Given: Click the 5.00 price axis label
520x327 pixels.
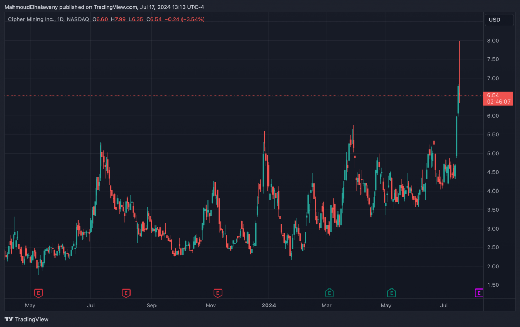Looking at the screenshot, I should click(493, 154).
